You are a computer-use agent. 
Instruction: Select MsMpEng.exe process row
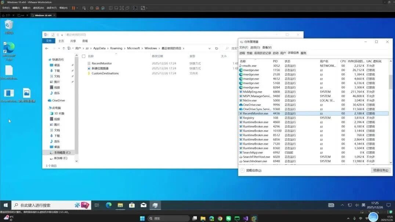(314, 92)
